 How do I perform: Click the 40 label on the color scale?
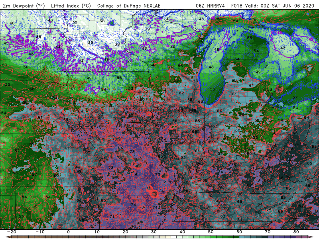click(182, 232)
